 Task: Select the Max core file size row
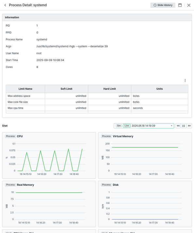(97, 102)
